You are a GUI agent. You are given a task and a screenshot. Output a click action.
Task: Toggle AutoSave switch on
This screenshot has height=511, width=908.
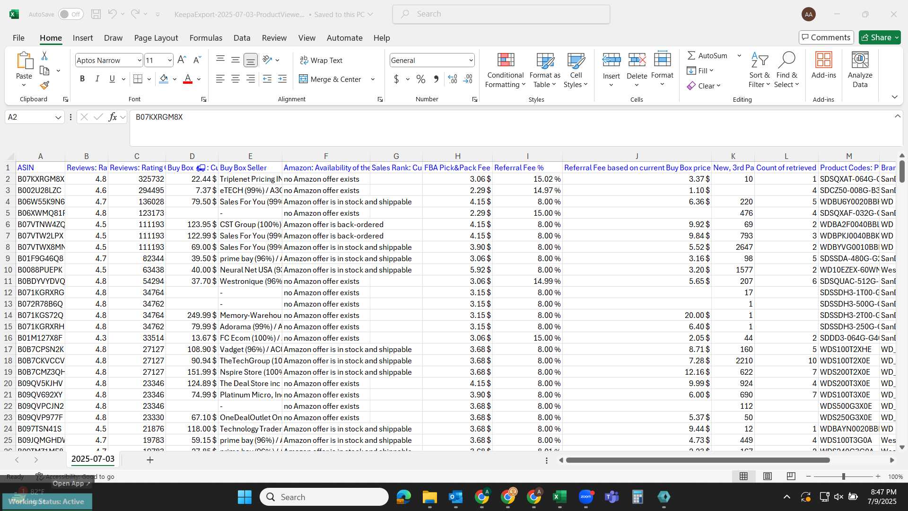coord(71,14)
